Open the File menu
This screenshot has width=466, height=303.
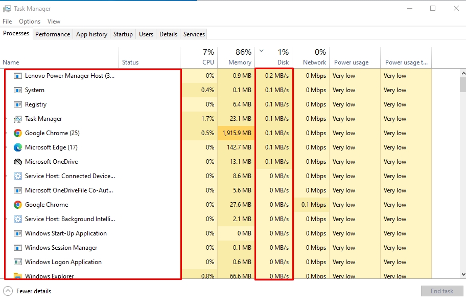[7, 21]
